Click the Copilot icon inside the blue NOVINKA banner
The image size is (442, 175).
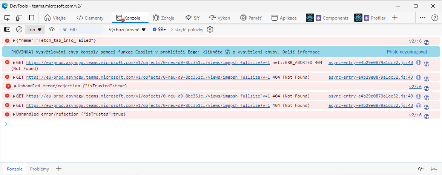[x=227, y=52]
